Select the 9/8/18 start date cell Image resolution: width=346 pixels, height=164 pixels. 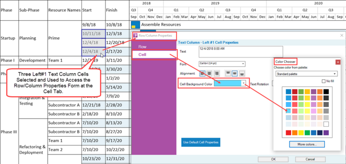pyautogui.click(x=93, y=25)
